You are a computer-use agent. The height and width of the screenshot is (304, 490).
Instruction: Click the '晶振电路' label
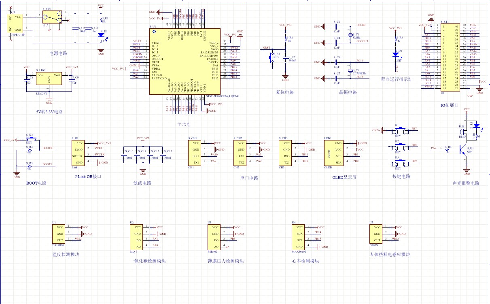tap(348, 92)
